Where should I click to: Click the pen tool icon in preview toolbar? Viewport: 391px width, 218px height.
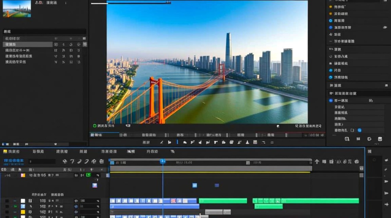point(162,142)
